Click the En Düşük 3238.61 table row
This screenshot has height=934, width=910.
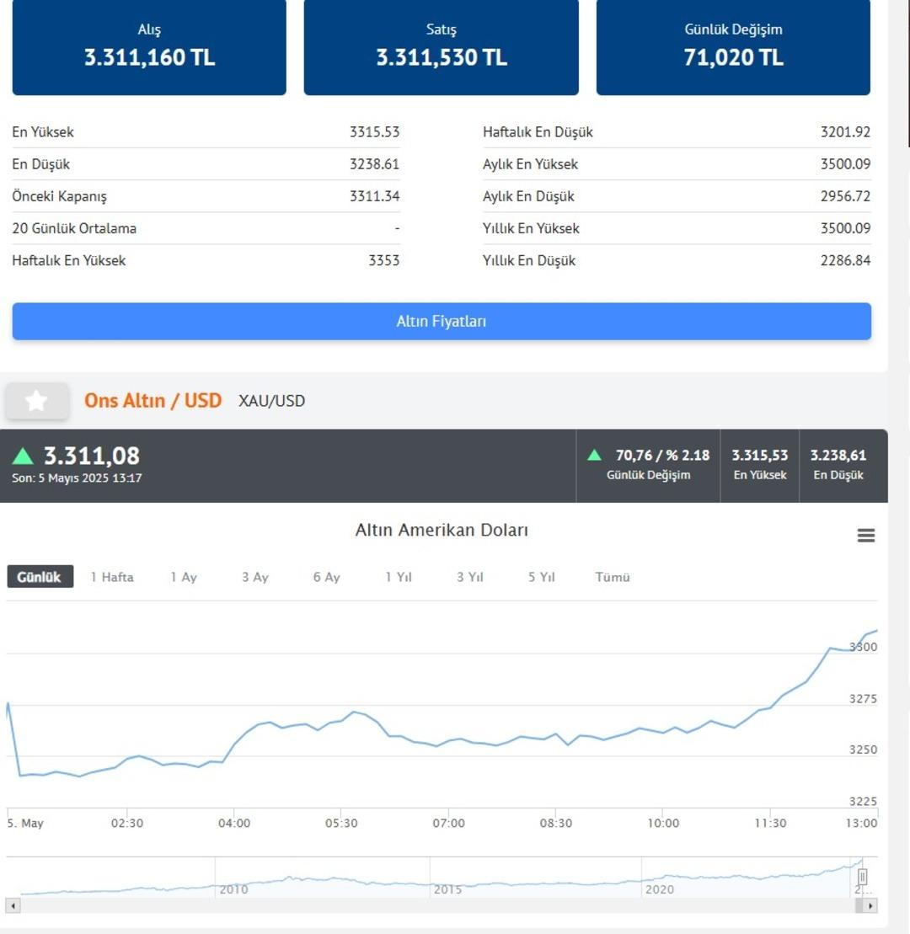(x=206, y=163)
